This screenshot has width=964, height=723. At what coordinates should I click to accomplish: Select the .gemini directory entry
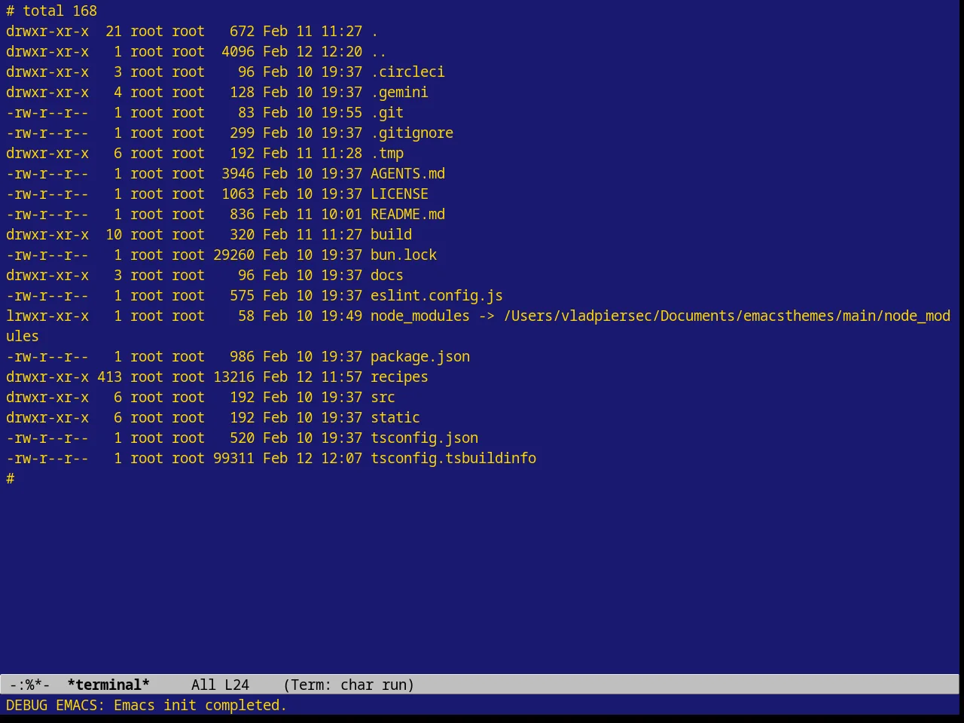pos(399,93)
